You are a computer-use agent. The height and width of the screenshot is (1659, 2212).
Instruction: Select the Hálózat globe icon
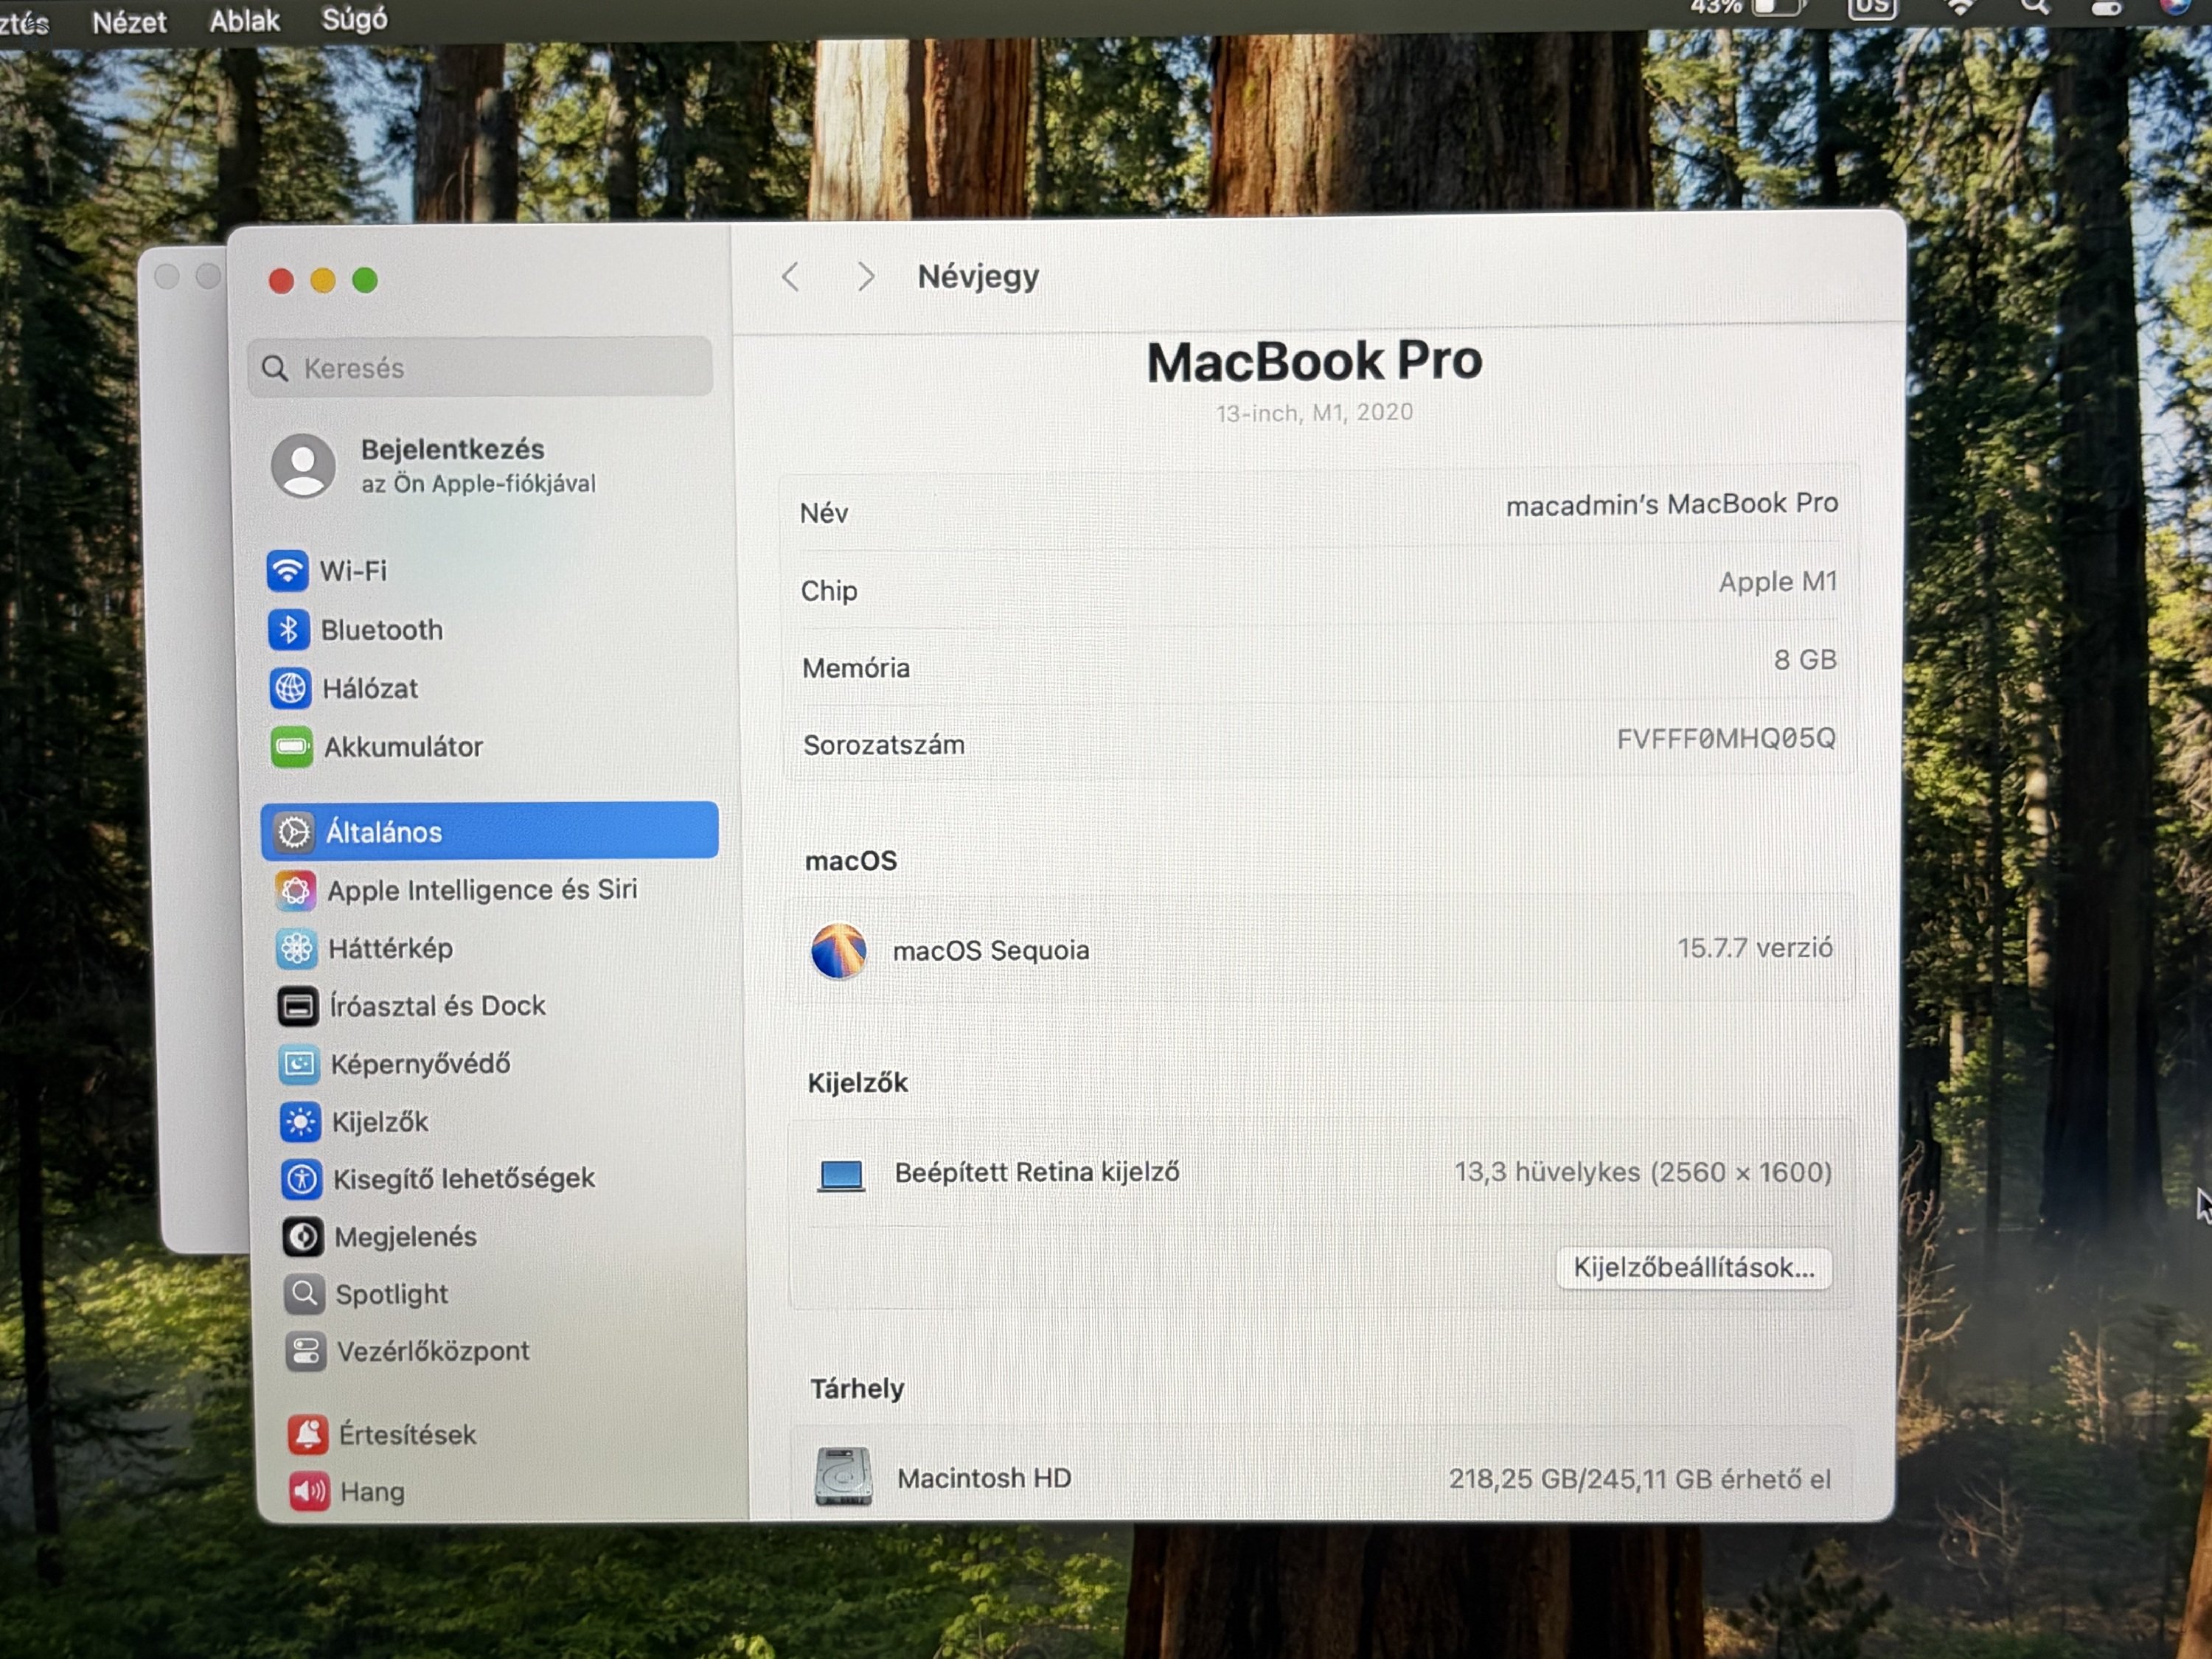(x=290, y=688)
